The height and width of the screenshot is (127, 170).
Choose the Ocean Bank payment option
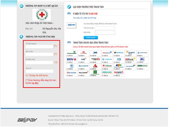[x=142, y=53]
